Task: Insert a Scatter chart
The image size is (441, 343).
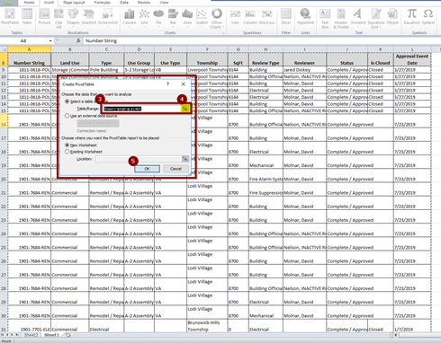Action: (202, 17)
